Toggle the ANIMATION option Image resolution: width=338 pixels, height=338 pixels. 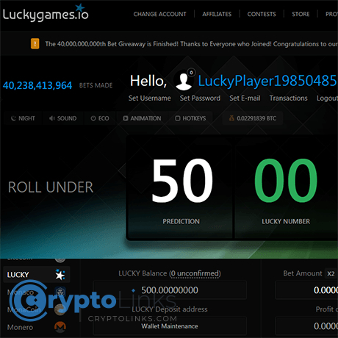click(142, 118)
